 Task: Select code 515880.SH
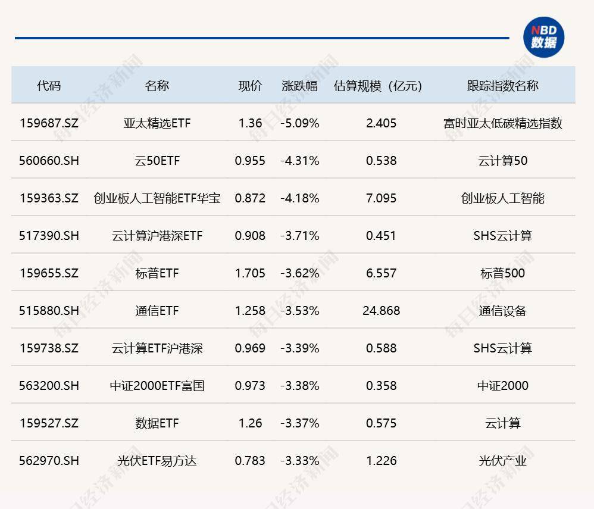48,310
